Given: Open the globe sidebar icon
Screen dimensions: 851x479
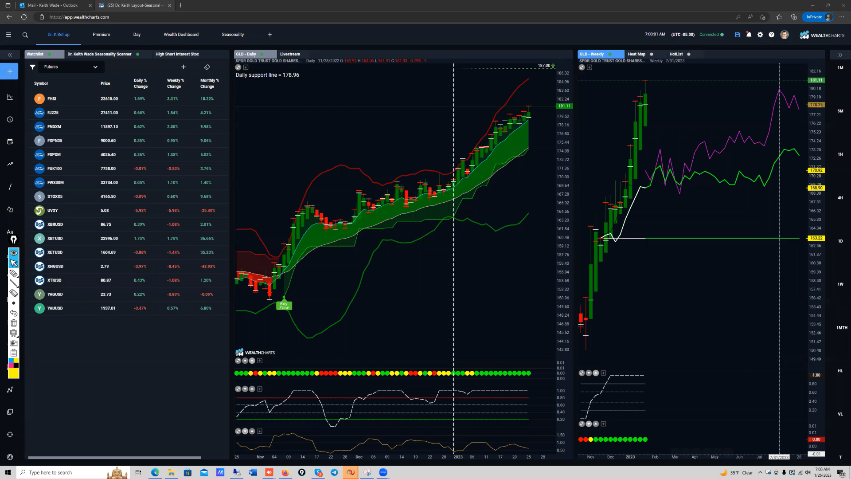Looking at the screenshot, I should (x=10, y=457).
